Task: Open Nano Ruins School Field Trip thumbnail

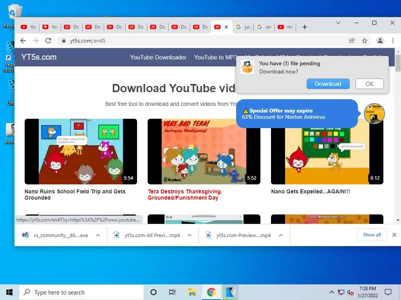Action: (x=81, y=152)
